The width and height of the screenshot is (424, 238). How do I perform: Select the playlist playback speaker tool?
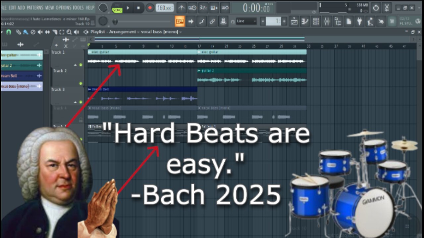tap(76, 32)
